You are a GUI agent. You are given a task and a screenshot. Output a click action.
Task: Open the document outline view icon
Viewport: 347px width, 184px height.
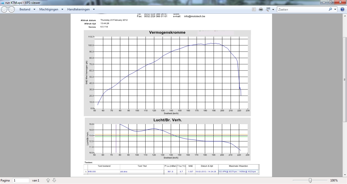254,9
